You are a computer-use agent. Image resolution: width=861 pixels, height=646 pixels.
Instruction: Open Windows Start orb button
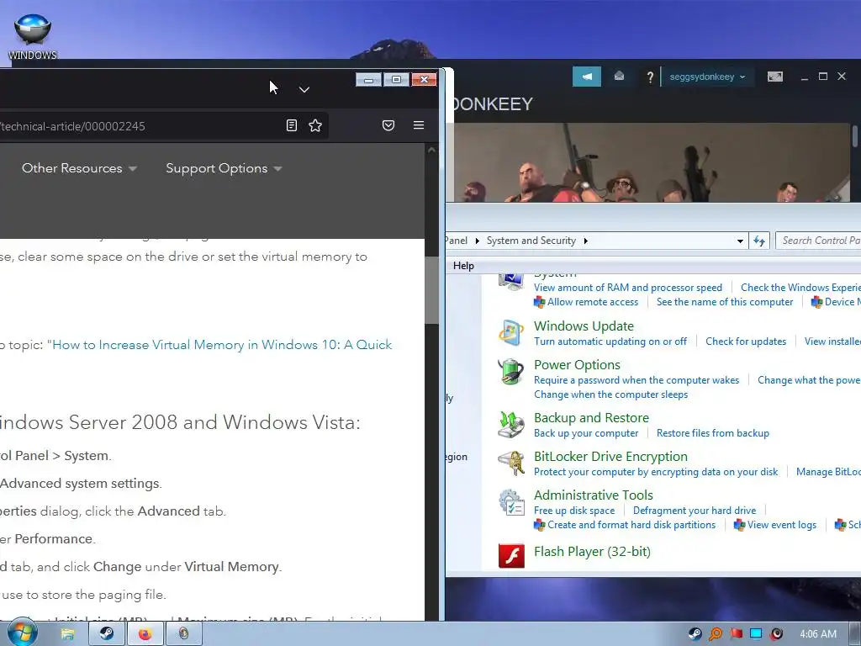[x=22, y=632]
